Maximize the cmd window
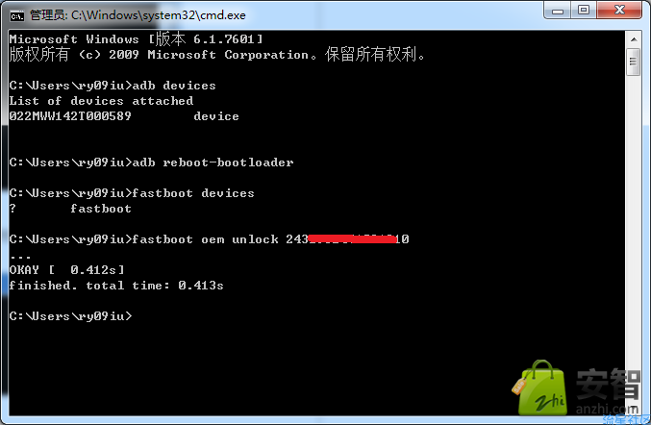This screenshot has height=425, width=651. click(584, 10)
